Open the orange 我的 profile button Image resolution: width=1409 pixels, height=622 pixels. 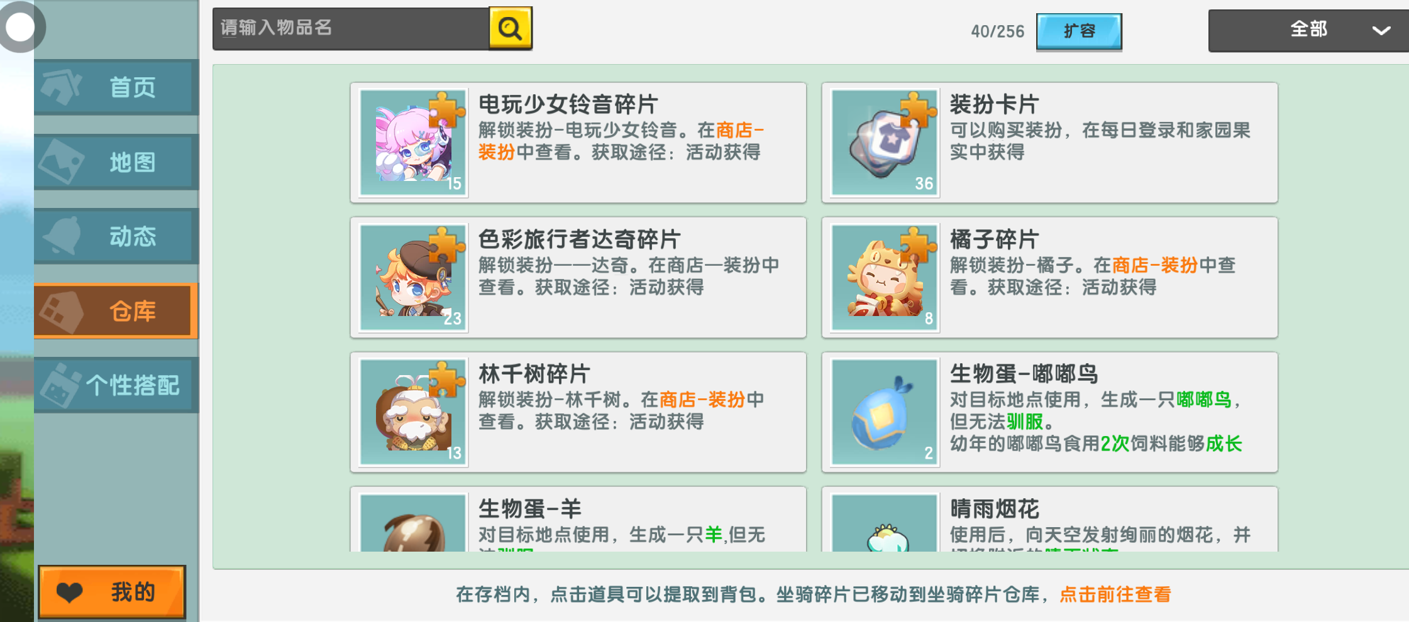click(x=112, y=592)
